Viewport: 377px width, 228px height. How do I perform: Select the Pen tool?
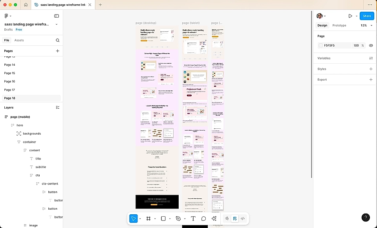tap(178, 219)
